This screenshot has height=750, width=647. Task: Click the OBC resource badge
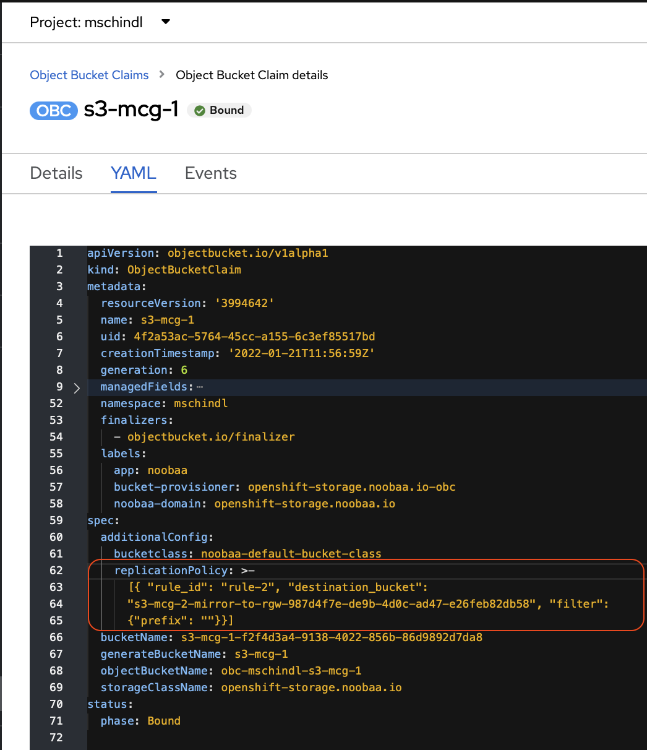tap(54, 111)
